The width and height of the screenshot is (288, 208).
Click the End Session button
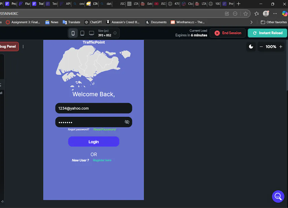click(x=228, y=33)
